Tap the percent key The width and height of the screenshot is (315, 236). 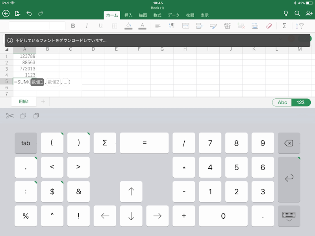click(x=26, y=216)
